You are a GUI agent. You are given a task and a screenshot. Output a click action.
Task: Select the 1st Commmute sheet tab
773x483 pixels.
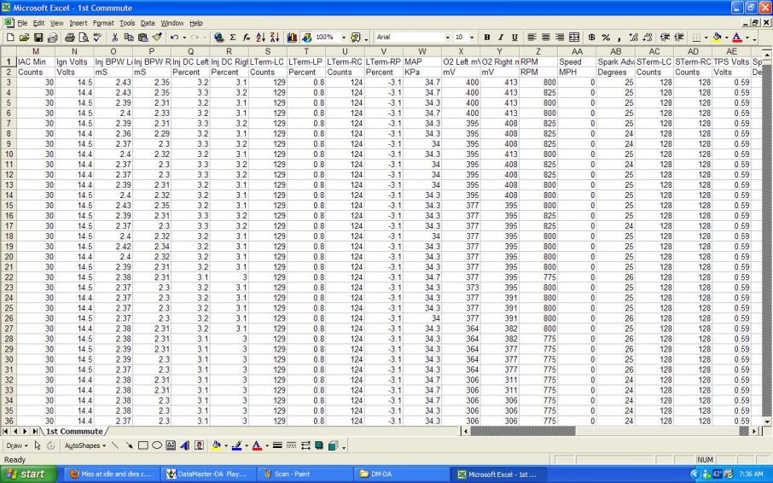pos(74,431)
